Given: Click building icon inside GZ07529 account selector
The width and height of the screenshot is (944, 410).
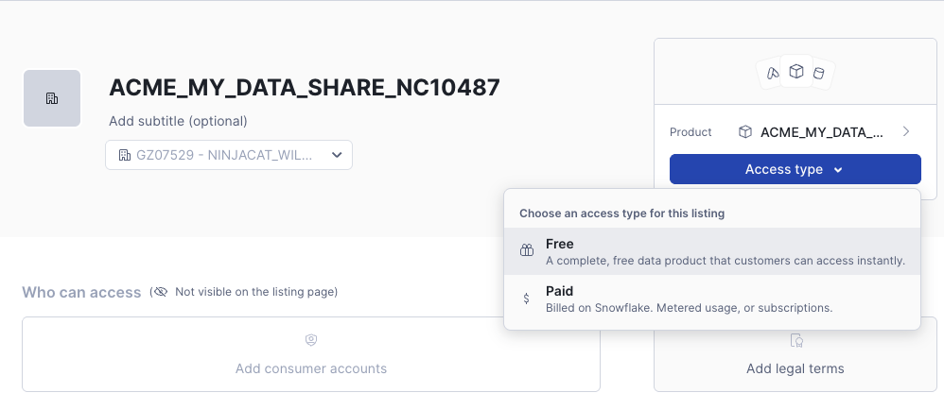Looking at the screenshot, I should tap(124, 155).
